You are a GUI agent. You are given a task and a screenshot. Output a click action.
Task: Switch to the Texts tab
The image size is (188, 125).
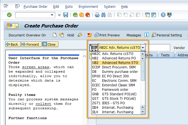pyautogui.click(x=165, y=55)
